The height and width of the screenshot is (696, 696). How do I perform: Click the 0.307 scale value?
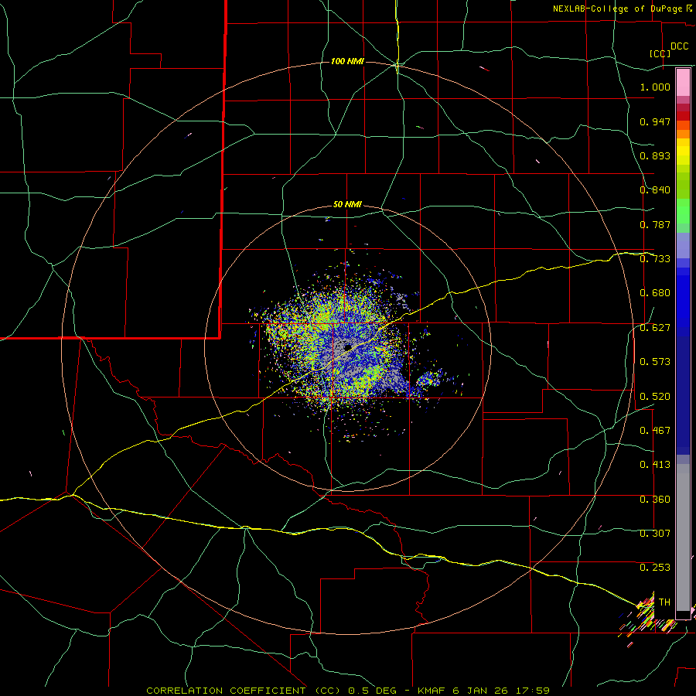coord(655,533)
